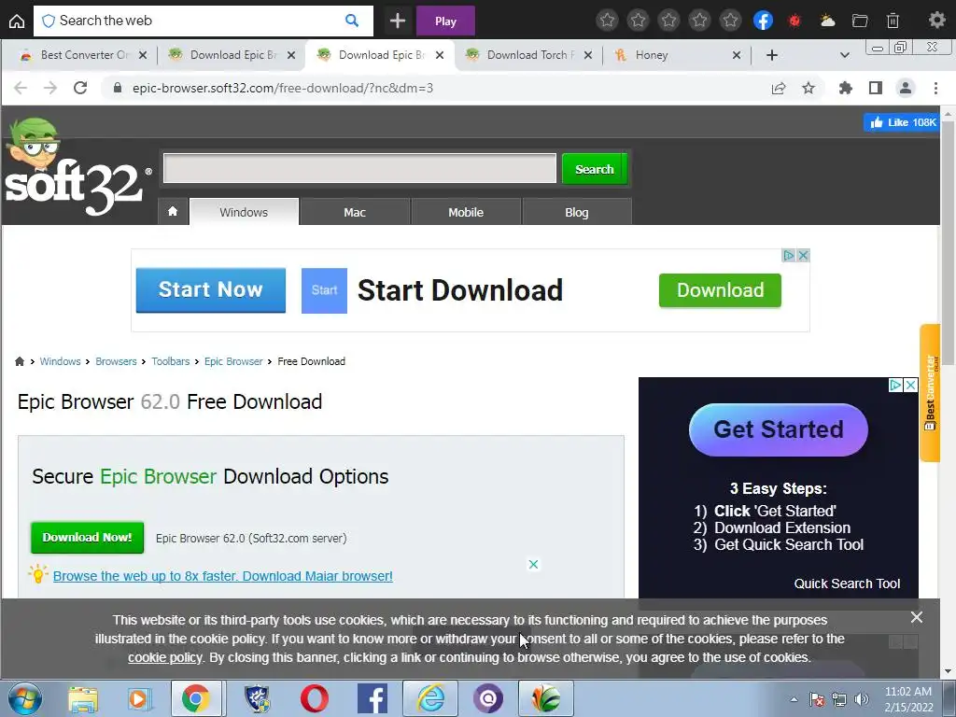Viewport: 956px width, 717px height.
Task: Open the red ladybug shortcut icon
Action: click(794, 21)
